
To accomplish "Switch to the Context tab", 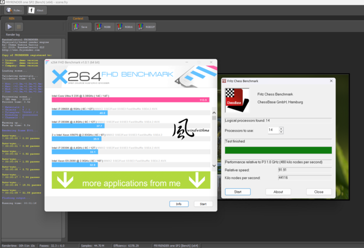I will 78,18.
